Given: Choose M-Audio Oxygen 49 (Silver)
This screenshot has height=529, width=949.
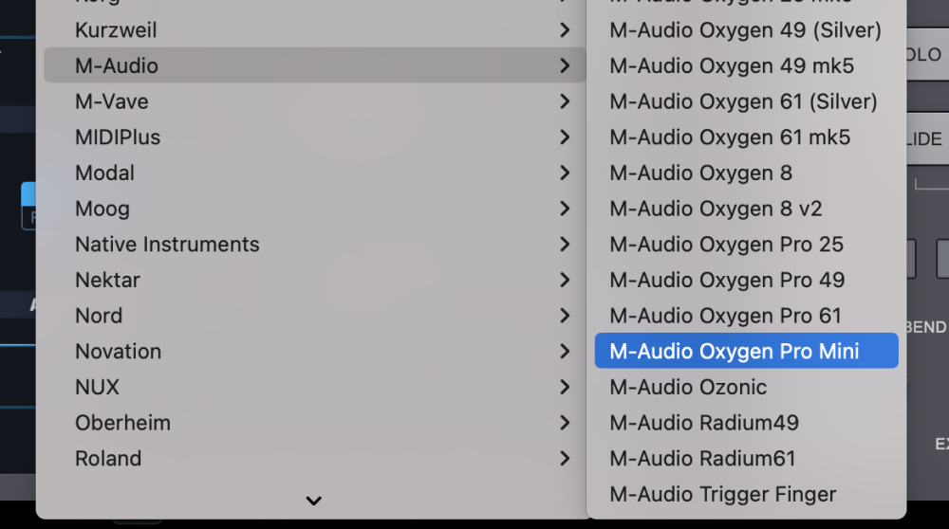Looking at the screenshot, I should click(x=745, y=30).
